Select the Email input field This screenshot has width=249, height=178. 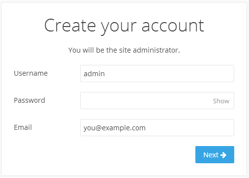157,127
